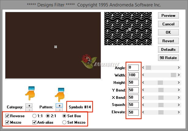Viewport: 188px width, 131px height.
Task: Decrease Width with left arrow
Action: [x=143, y=75]
